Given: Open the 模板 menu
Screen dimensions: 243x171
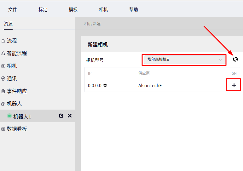Looking at the screenshot, I should point(73,9).
